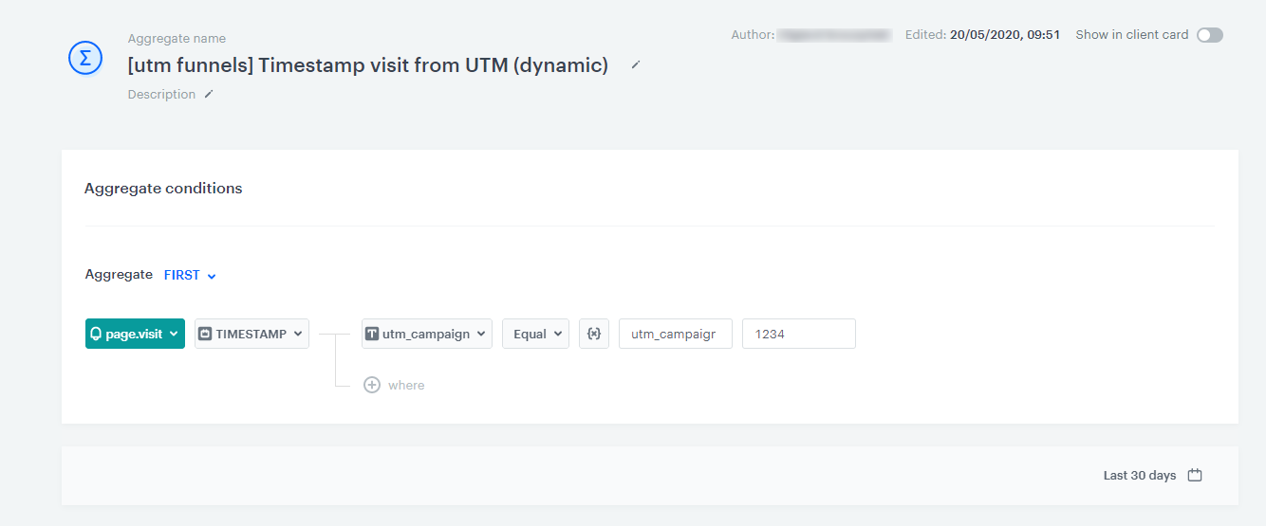Click the pencil icon next to Description
1266x526 pixels.
[209, 94]
